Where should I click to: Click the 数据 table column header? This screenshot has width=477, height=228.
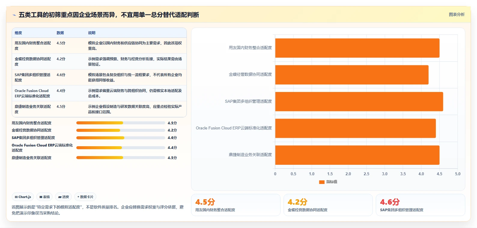[x=60, y=33]
